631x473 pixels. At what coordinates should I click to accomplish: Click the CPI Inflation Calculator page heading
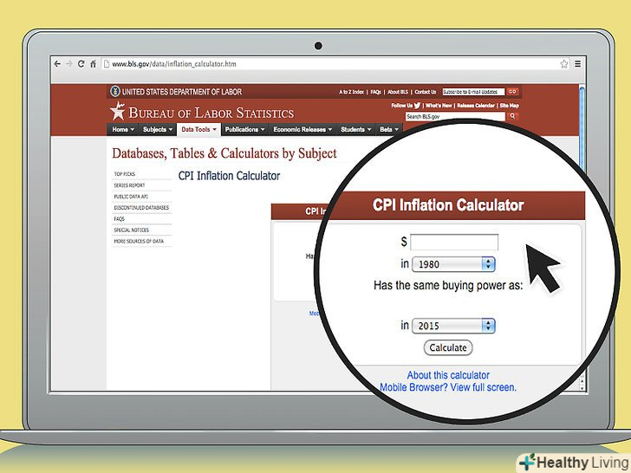pyautogui.click(x=229, y=176)
